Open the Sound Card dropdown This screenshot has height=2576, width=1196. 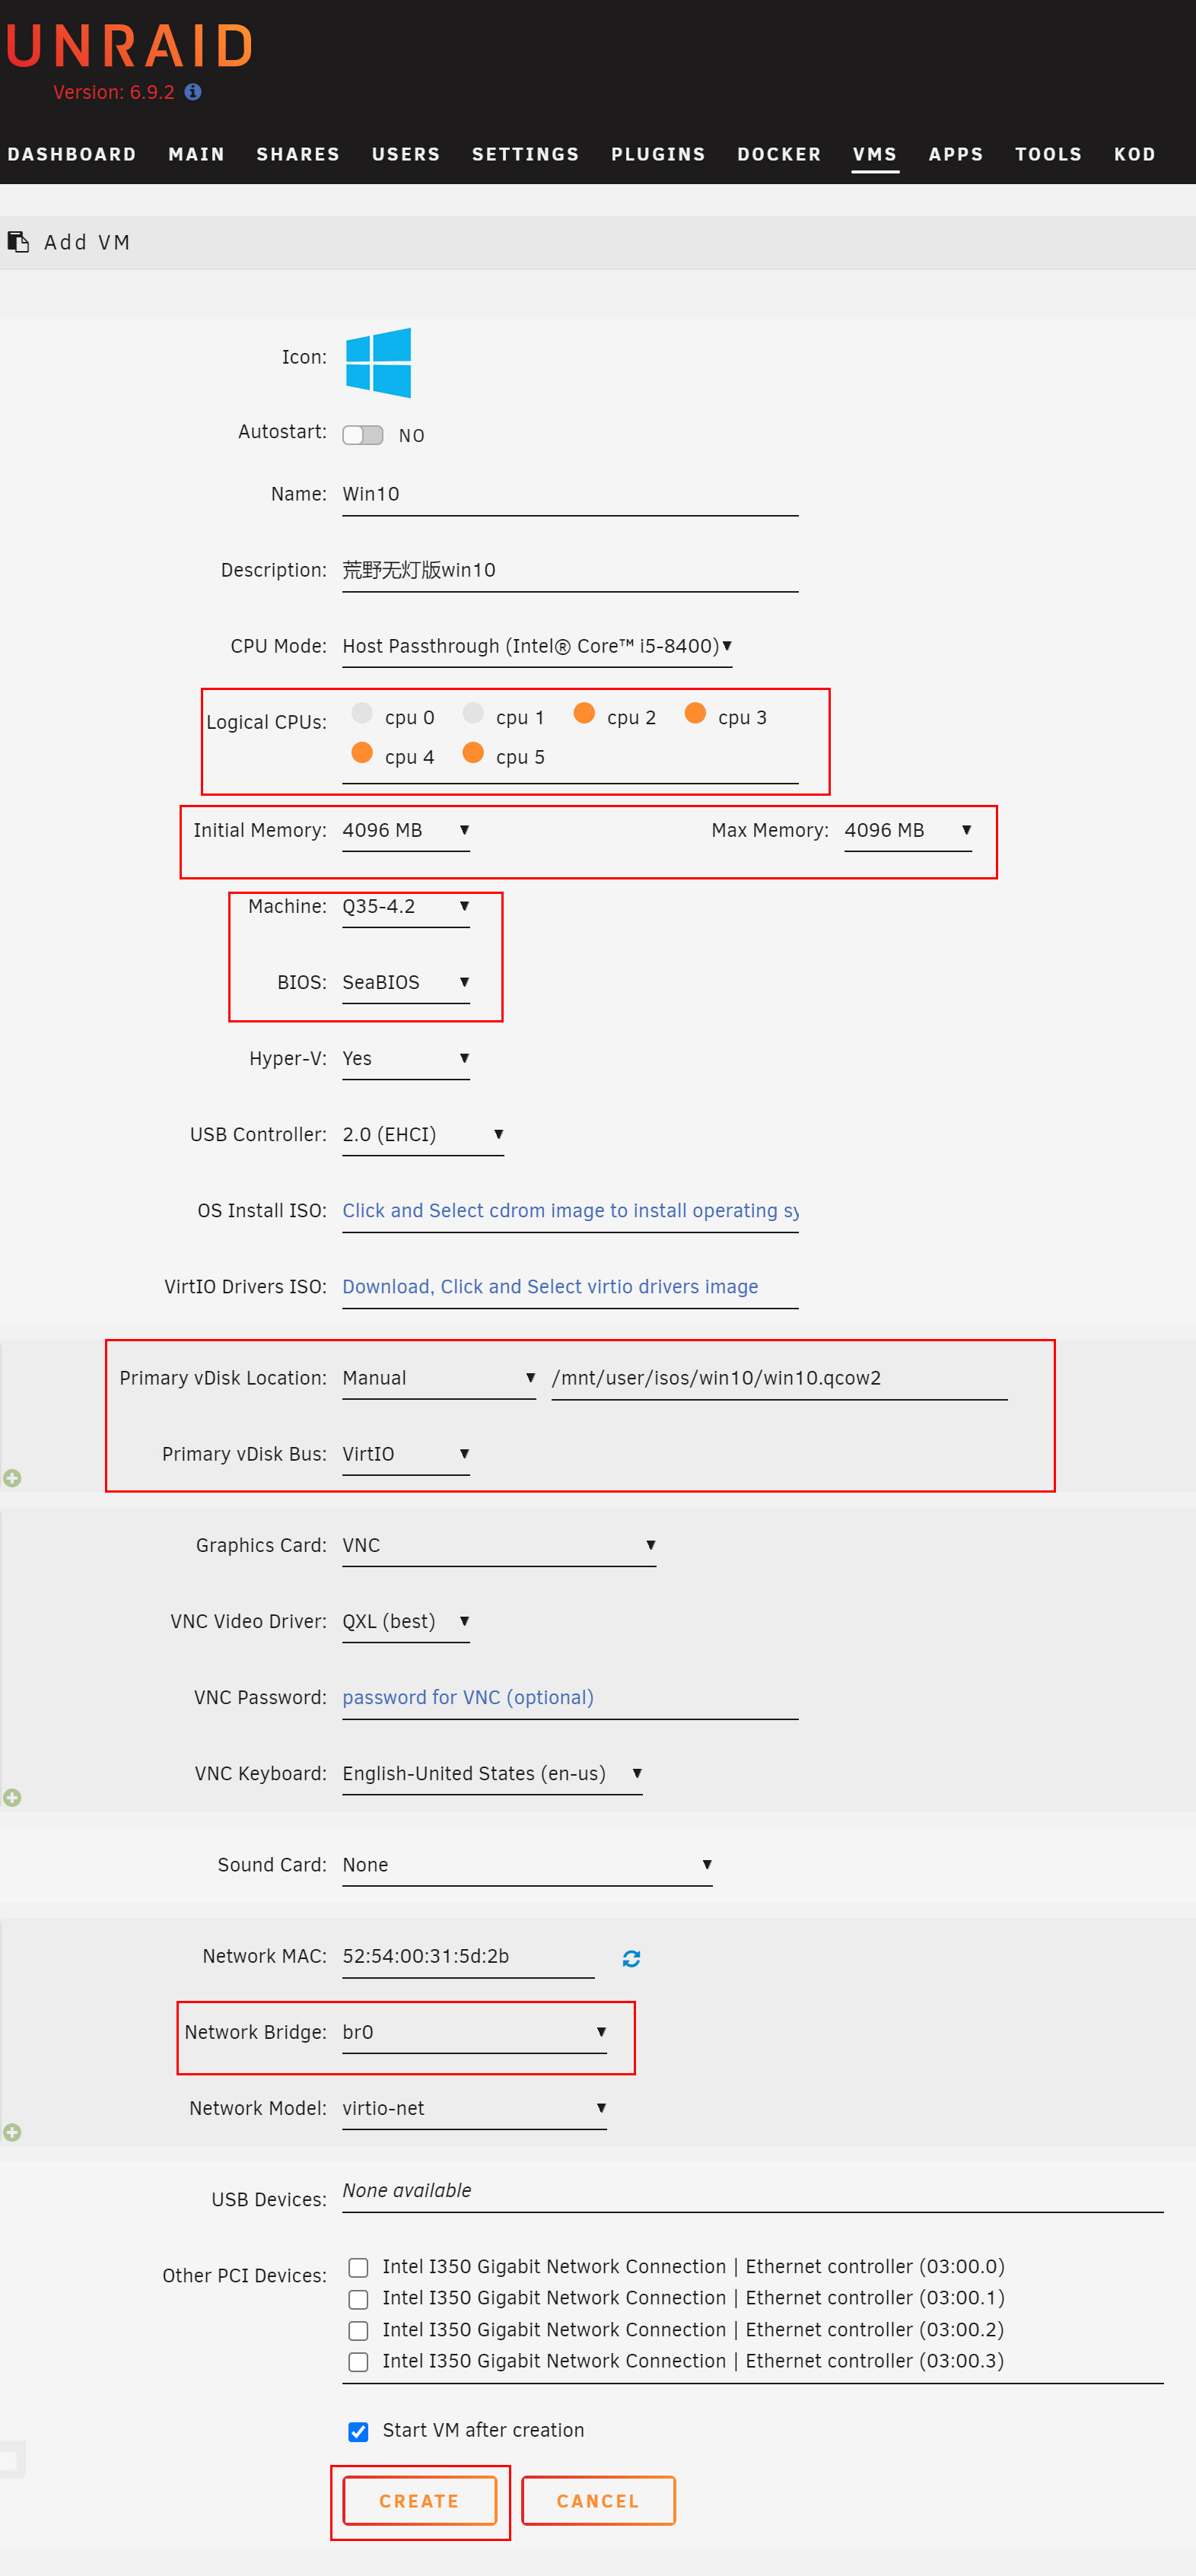527,1866
